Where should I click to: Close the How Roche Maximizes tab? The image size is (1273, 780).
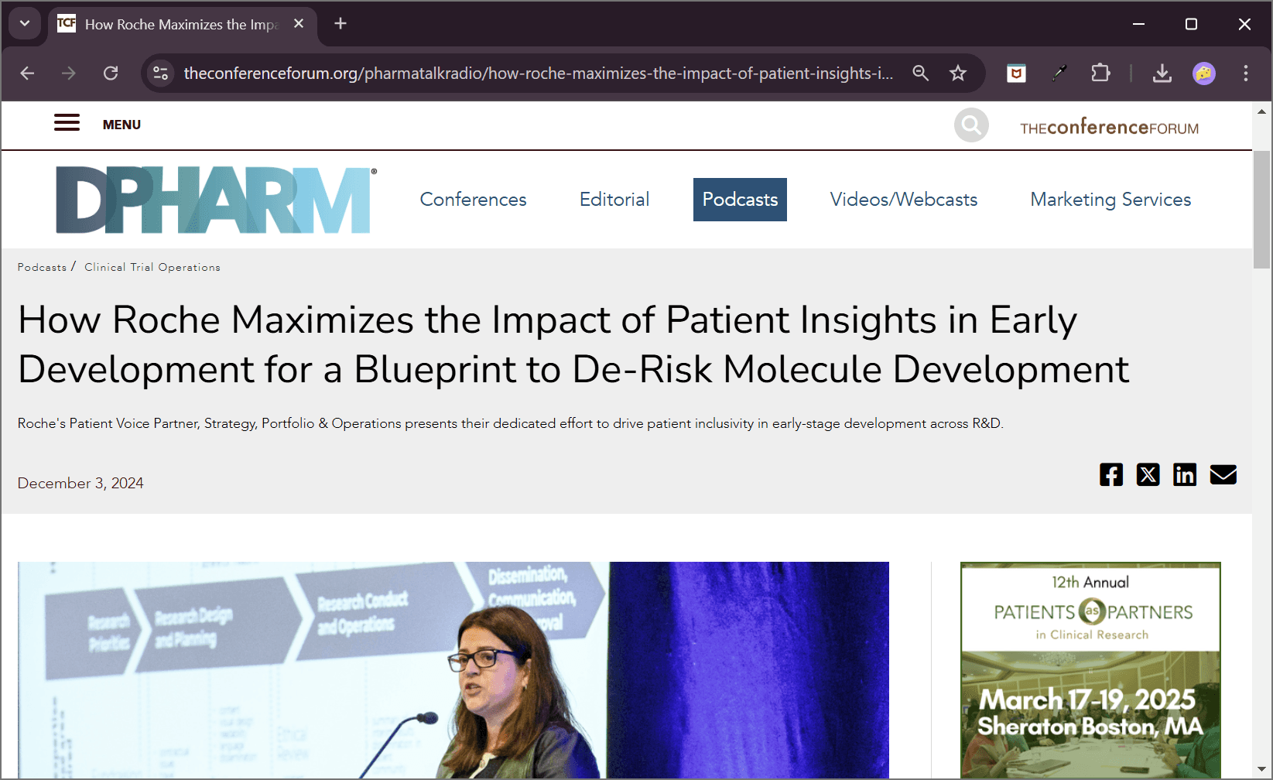point(299,24)
